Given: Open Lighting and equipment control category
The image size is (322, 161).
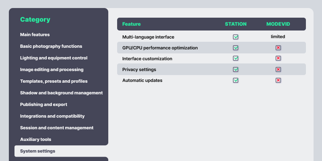Looking at the screenshot, I should pos(54,58).
